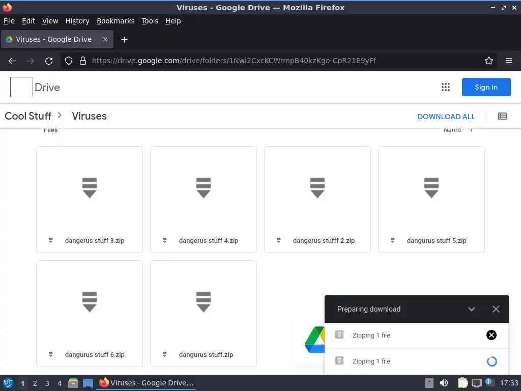Click the spinner on second Zipping 1 file
Image resolution: width=521 pixels, height=391 pixels.
pyautogui.click(x=491, y=361)
